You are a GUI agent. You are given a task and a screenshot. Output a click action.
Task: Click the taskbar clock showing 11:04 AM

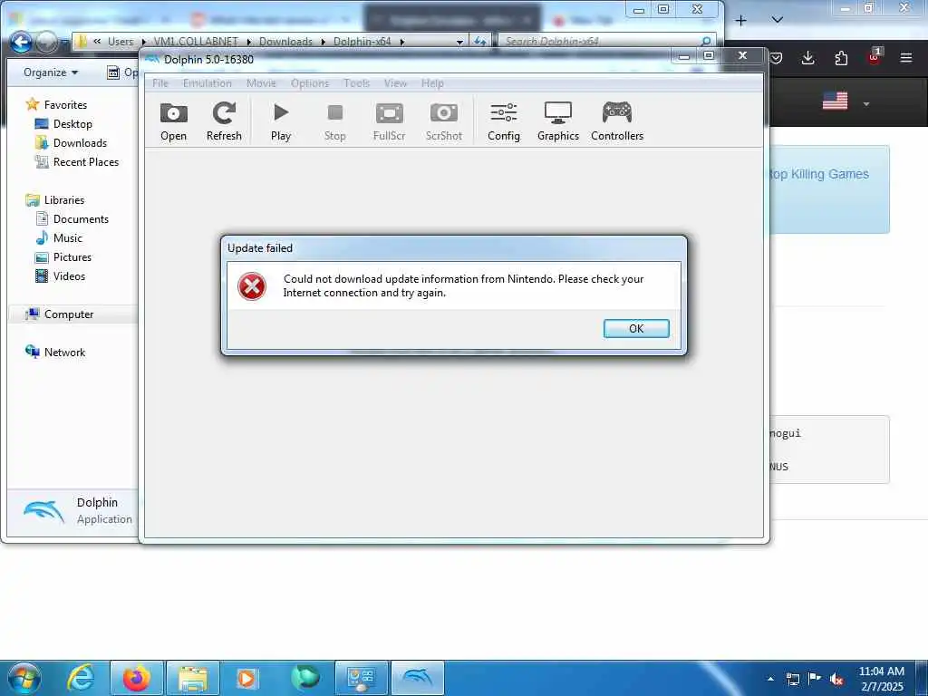coord(882,679)
